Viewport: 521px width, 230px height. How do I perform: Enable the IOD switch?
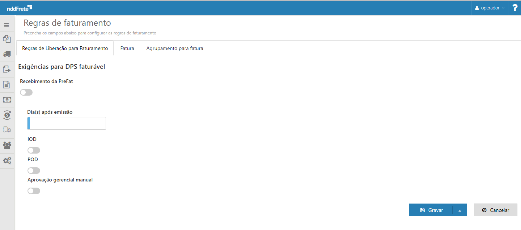34,150
